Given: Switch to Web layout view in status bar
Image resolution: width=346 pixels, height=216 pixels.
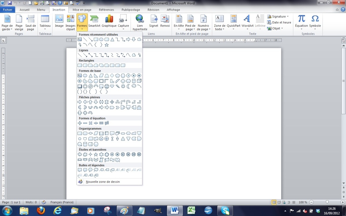Looking at the screenshot, I should (x=284, y=202).
